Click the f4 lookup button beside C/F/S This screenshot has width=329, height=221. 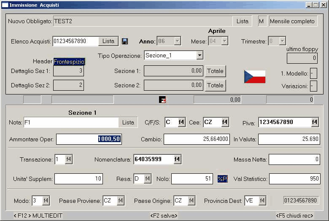181,122
